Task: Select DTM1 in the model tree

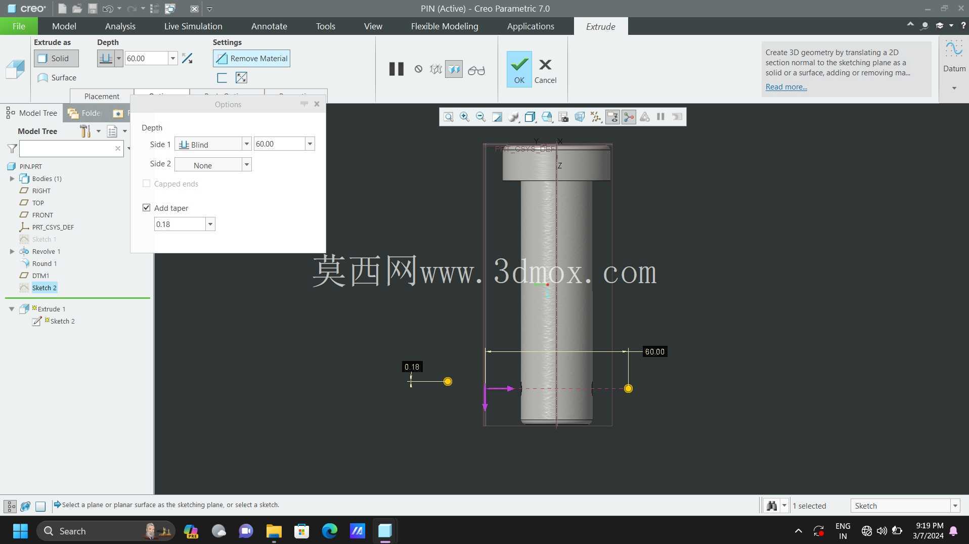Action: click(40, 276)
